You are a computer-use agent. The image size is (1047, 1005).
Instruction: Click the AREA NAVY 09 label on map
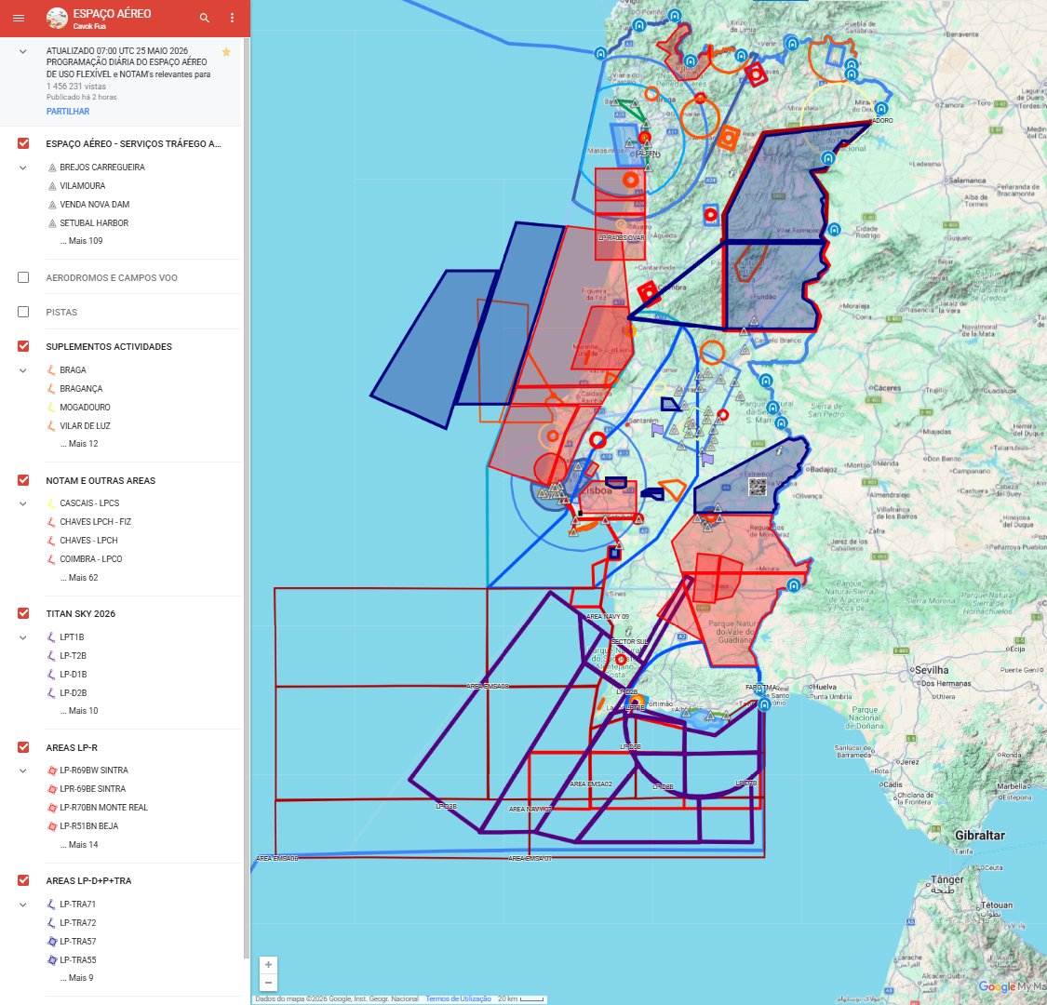point(607,616)
